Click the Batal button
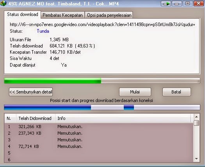 (x=176, y=92)
